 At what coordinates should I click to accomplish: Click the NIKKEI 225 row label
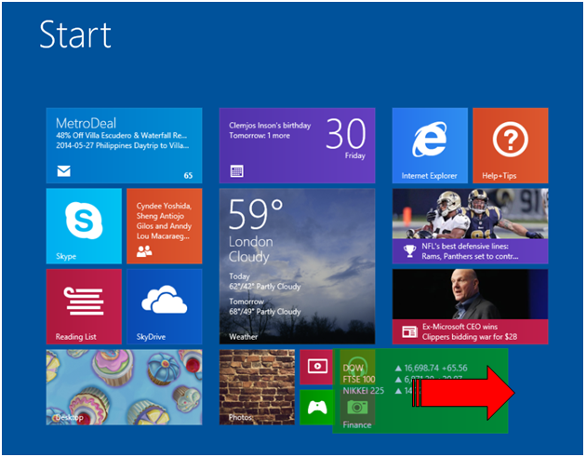point(364,391)
